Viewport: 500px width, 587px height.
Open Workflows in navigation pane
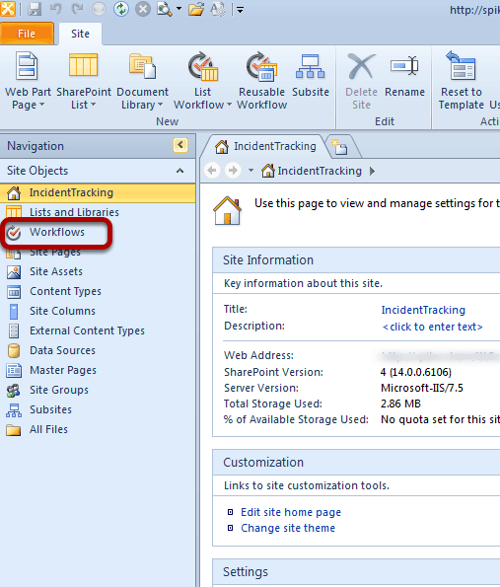[x=57, y=232]
